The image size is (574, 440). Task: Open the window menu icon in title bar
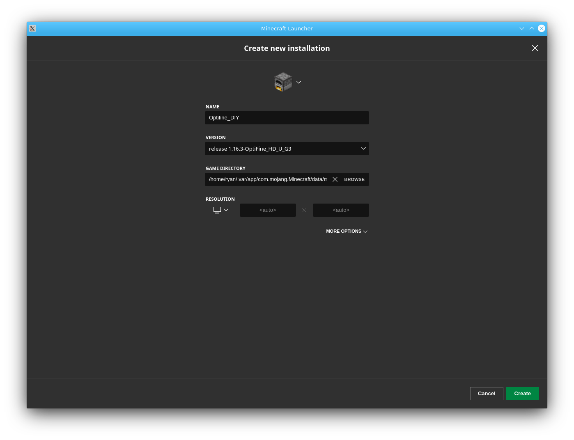pyautogui.click(x=32, y=28)
